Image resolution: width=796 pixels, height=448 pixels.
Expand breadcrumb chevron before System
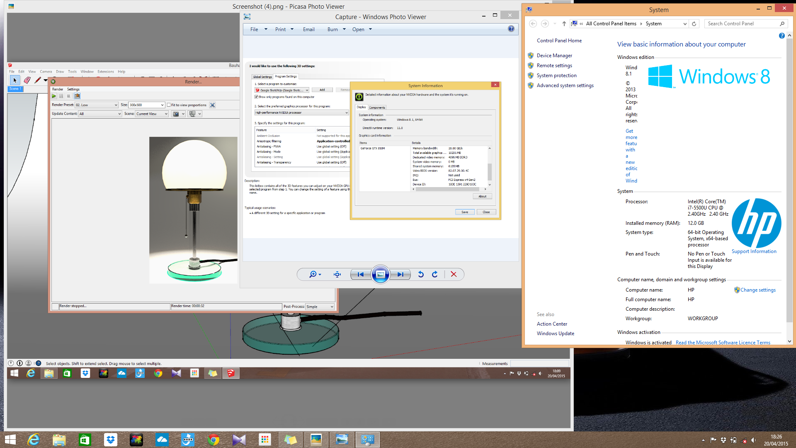pyautogui.click(x=641, y=24)
